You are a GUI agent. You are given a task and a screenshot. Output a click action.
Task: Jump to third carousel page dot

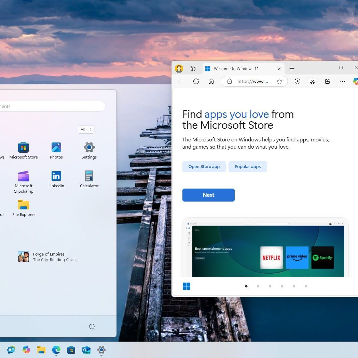click(270, 286)
